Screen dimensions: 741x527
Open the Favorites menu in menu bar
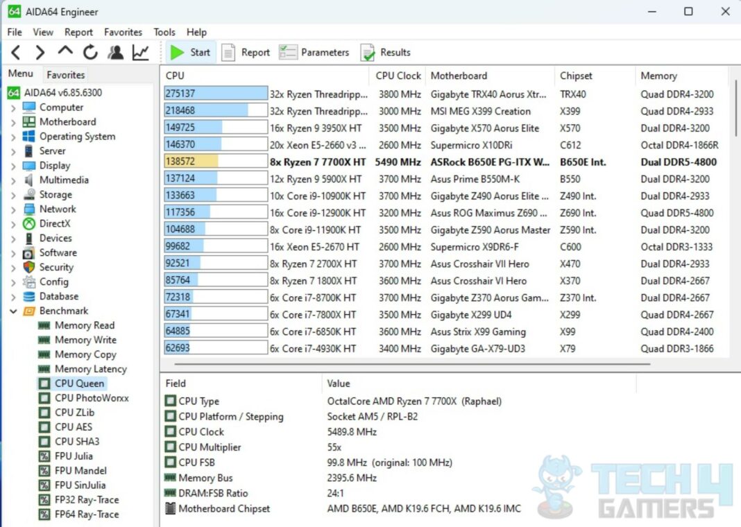(123, 32)
